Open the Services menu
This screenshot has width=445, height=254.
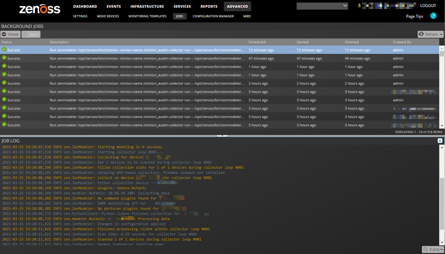point(182,6)
